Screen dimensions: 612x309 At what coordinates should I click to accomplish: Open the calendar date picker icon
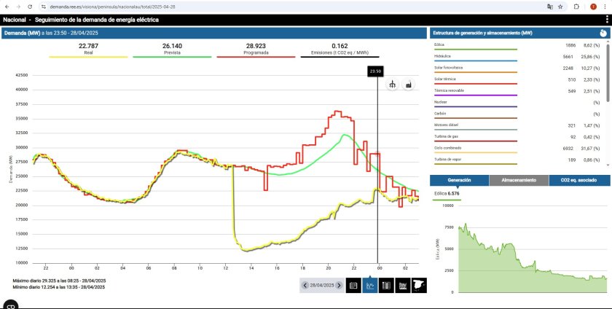[x=353, y=286]
